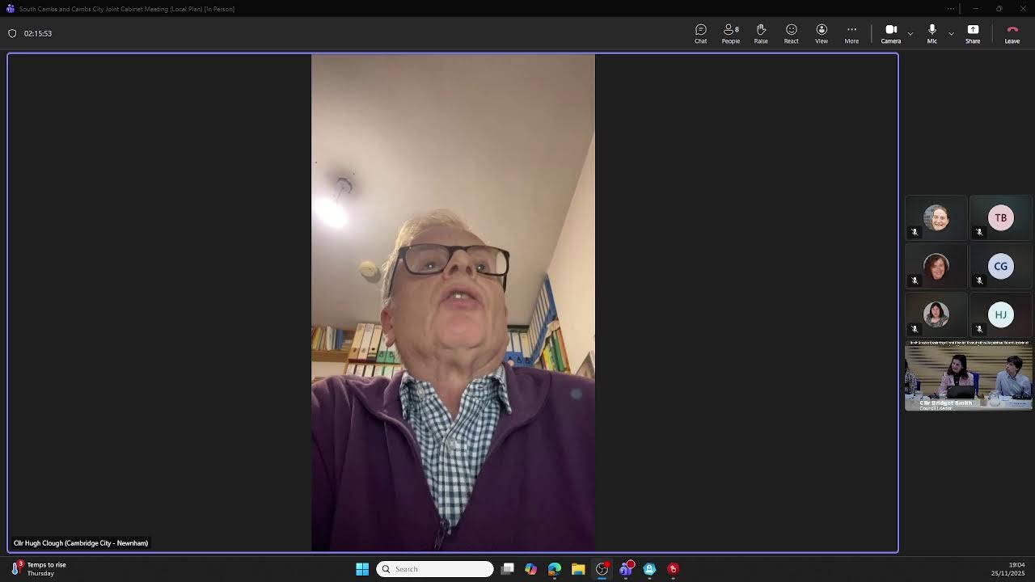
Task: Click the muted mic icon on HJ tile
Action: pyautogui.click(x=979, y=329)
